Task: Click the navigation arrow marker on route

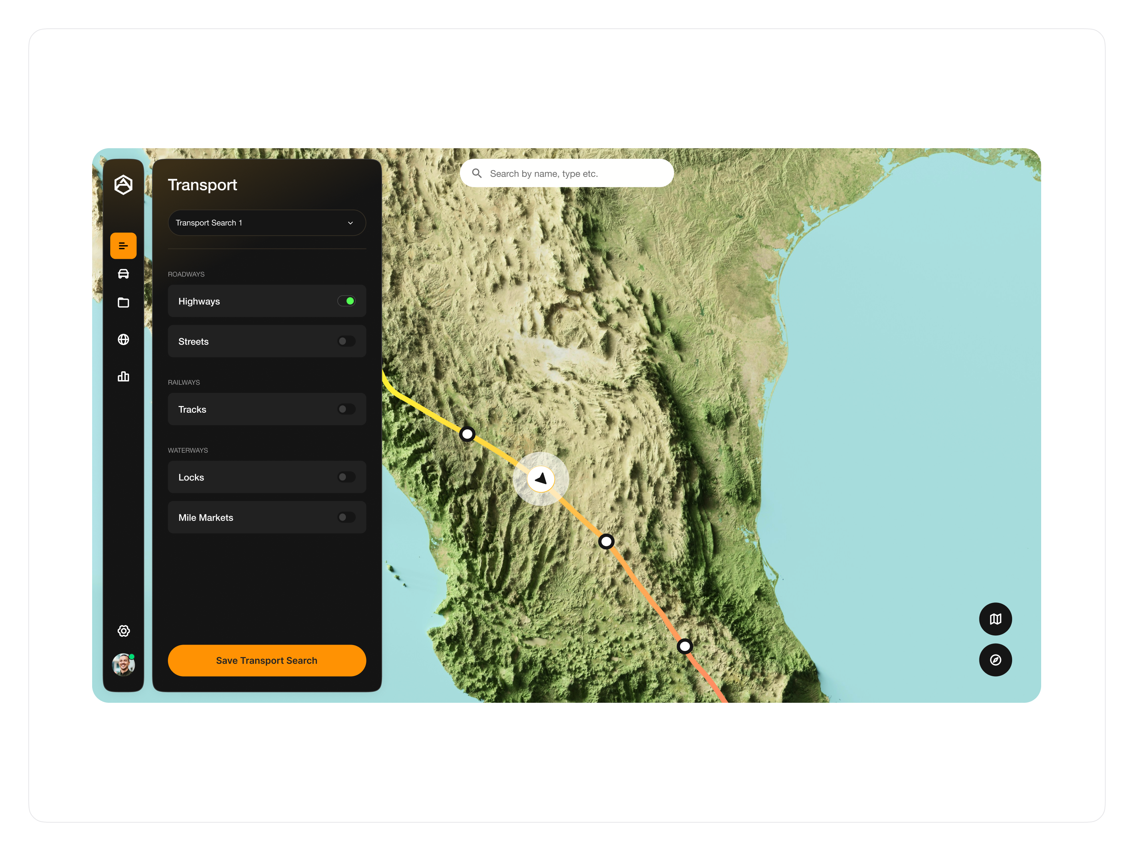Action: click(x=541, y=479)
